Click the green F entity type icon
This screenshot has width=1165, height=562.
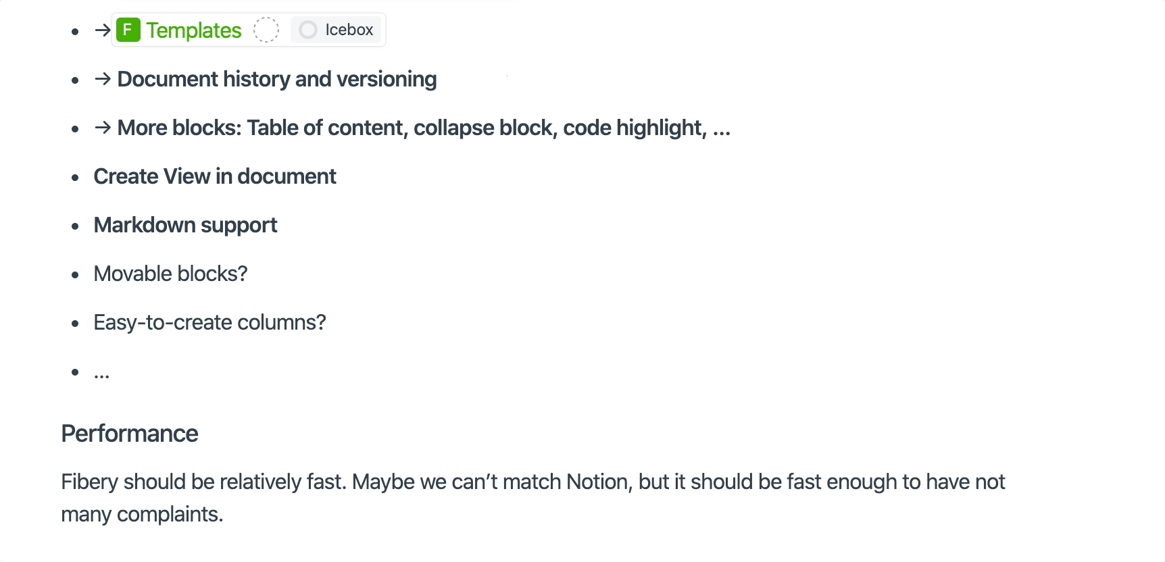(x=128, y=30)
